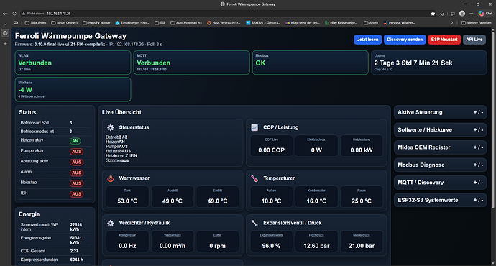
Task: Click the Abtauung aktiv AUS badge
Action: 76,162
